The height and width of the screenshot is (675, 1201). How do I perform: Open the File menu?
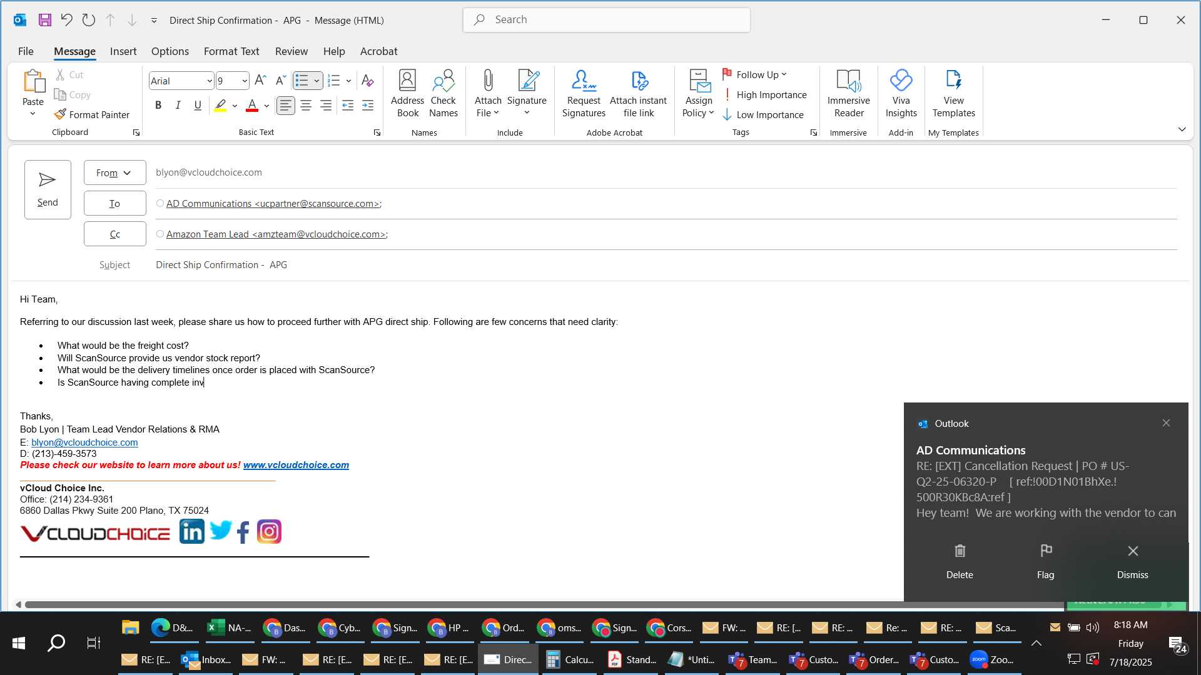[26, 51]
